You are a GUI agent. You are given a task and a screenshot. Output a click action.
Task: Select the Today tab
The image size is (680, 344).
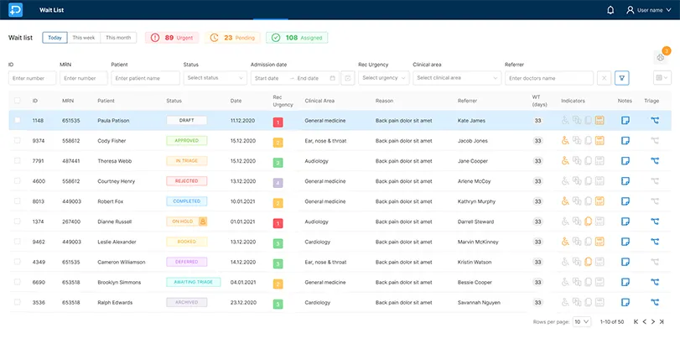point(55,38)
